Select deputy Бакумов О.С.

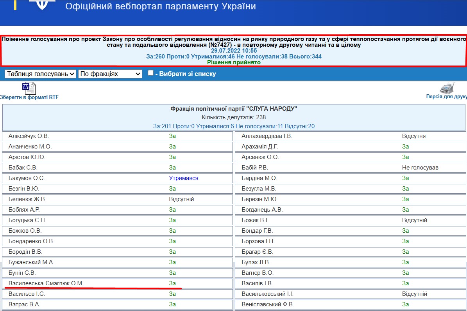click(27, 178)
